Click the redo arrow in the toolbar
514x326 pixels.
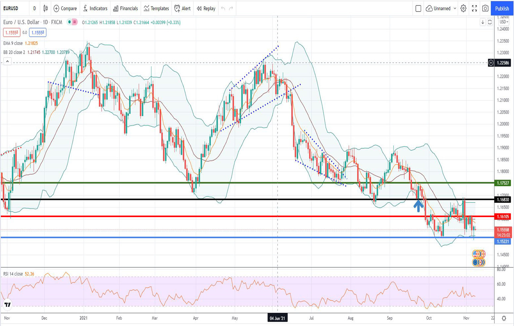coord(231,8)
